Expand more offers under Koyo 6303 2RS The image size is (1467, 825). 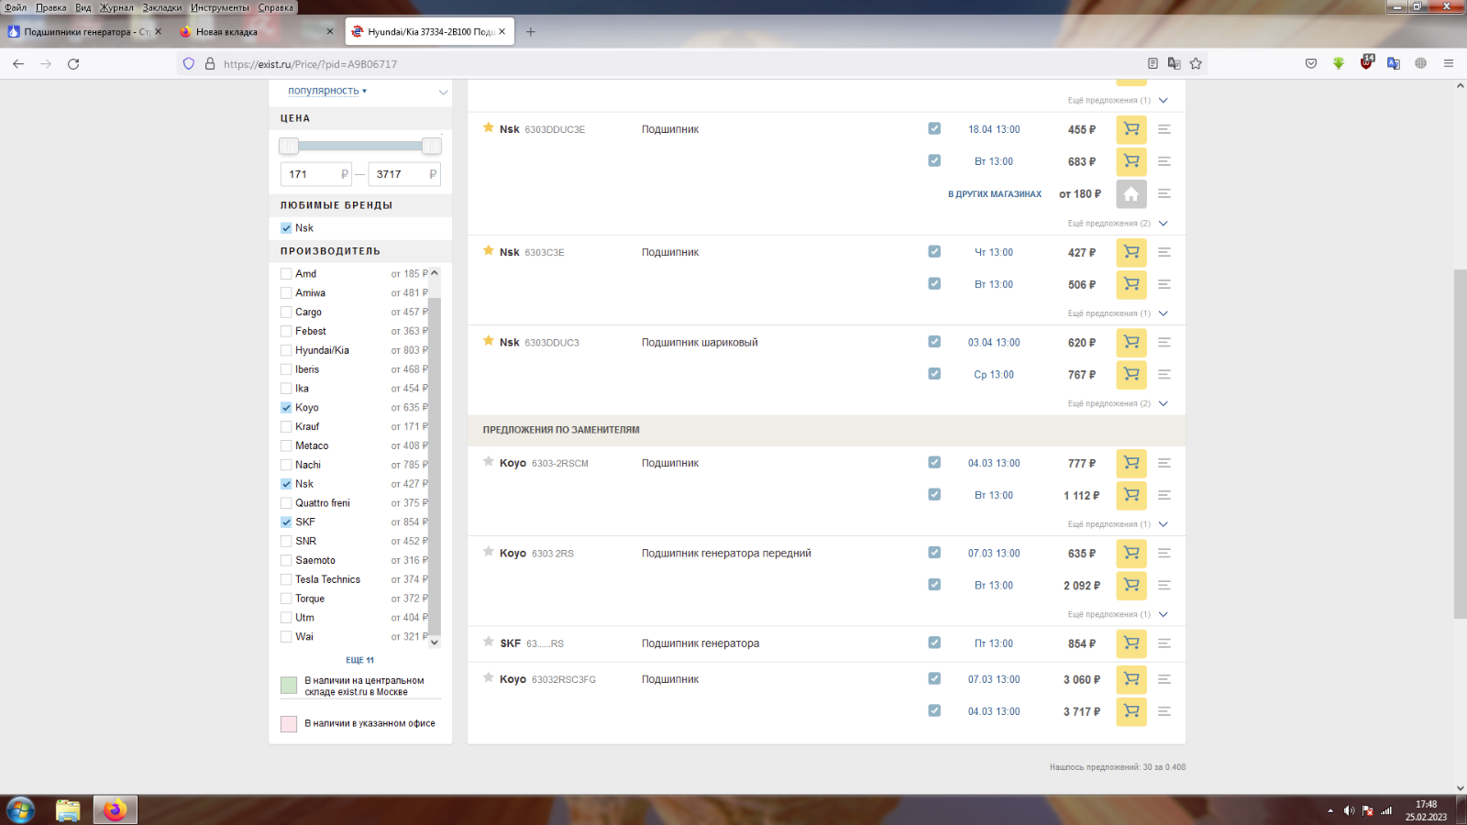point(1118,614)
